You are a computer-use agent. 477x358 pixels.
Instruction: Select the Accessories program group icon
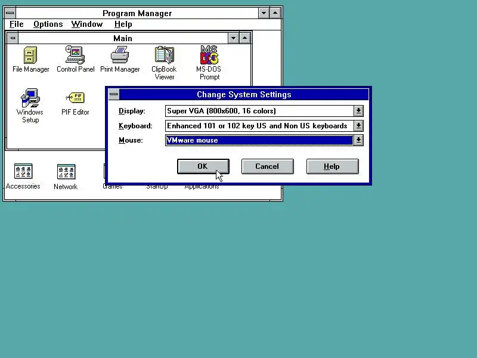click(x=23, y=171)
